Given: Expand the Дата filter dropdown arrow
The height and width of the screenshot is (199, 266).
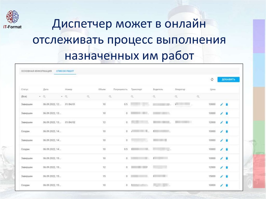Looking at the screenshot, I should tap(62, 97).
